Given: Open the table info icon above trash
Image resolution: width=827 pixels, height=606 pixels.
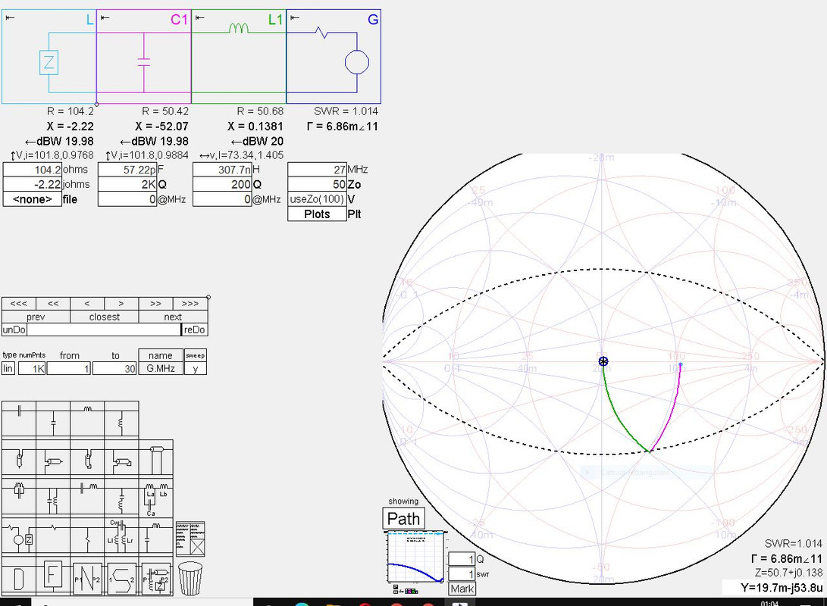Looking at the screenshot, I should coord(190,539).
